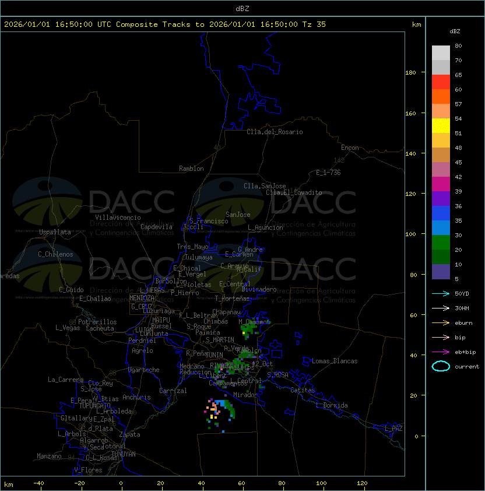Click the 'Cacheuta' map label

point(100,328)
